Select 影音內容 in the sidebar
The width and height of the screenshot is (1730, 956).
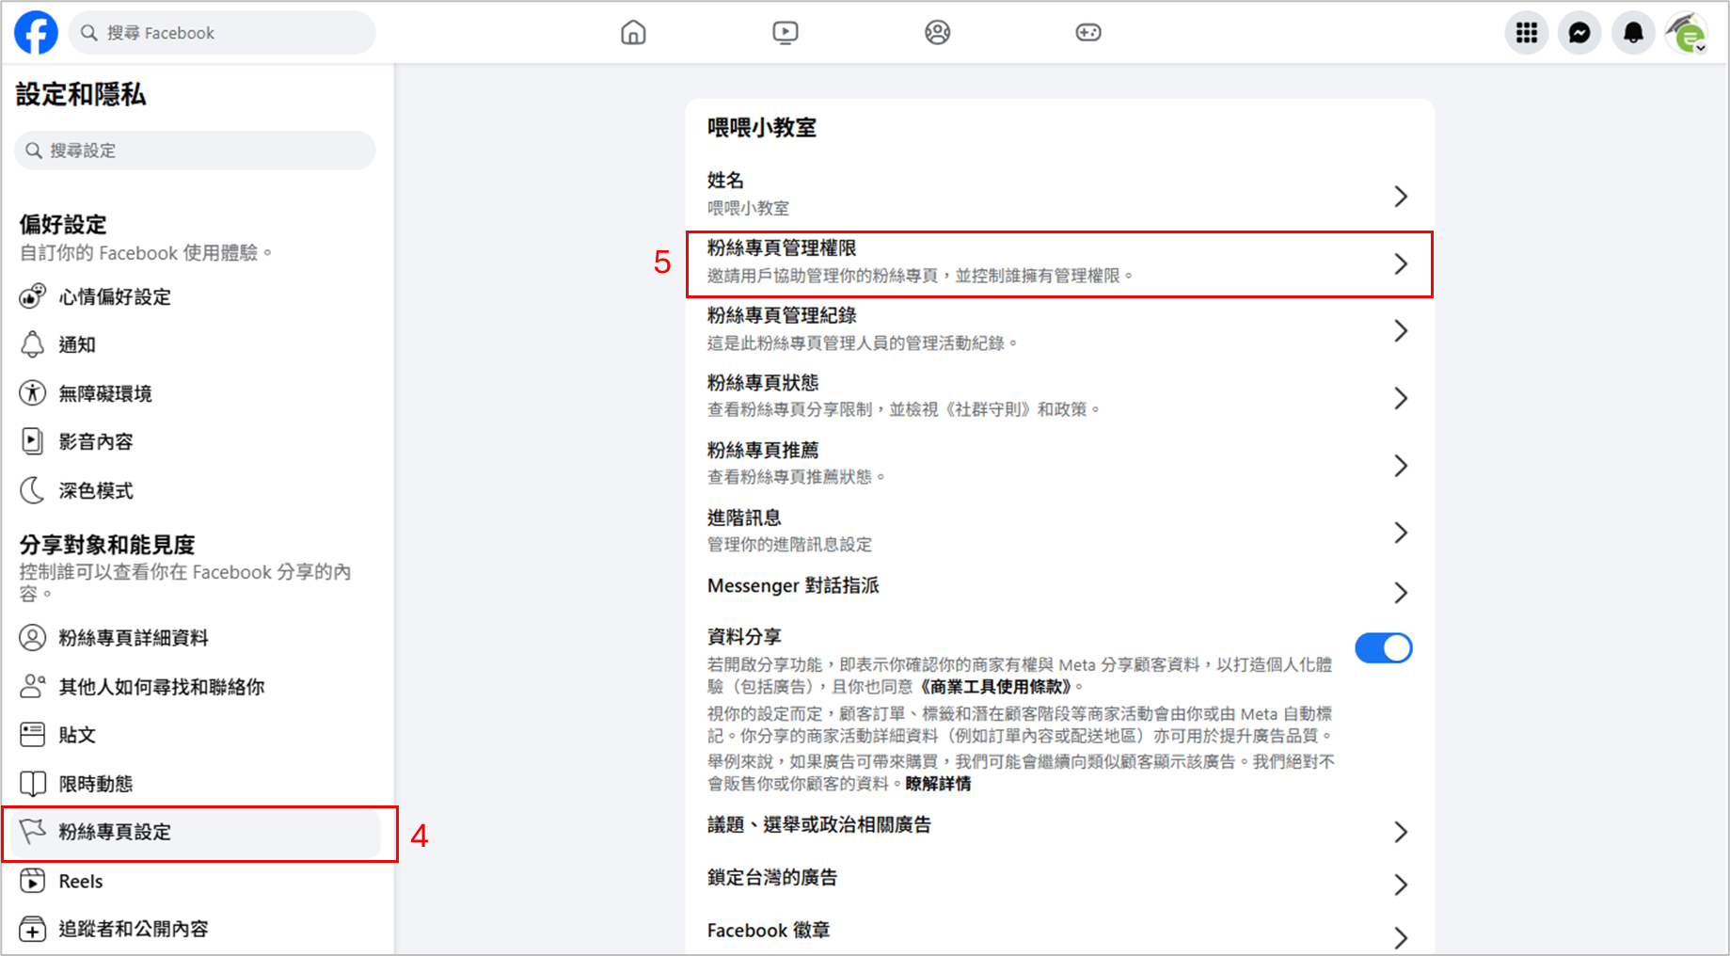pos(196,441)
